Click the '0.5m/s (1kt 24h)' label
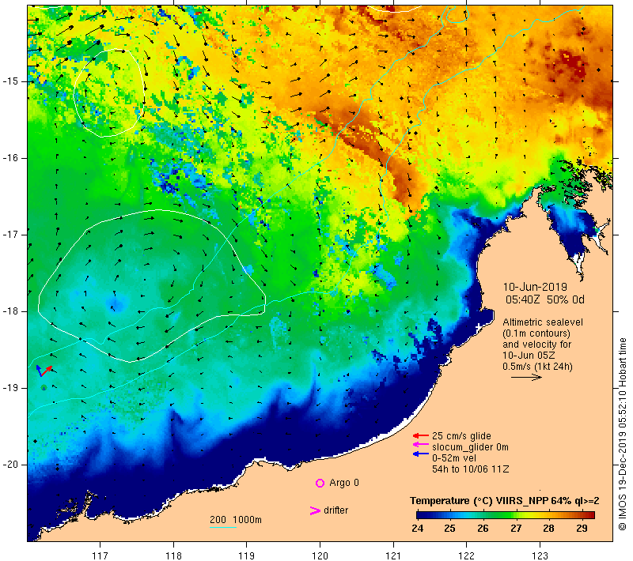The image size is (633, 561). [537, 367]
